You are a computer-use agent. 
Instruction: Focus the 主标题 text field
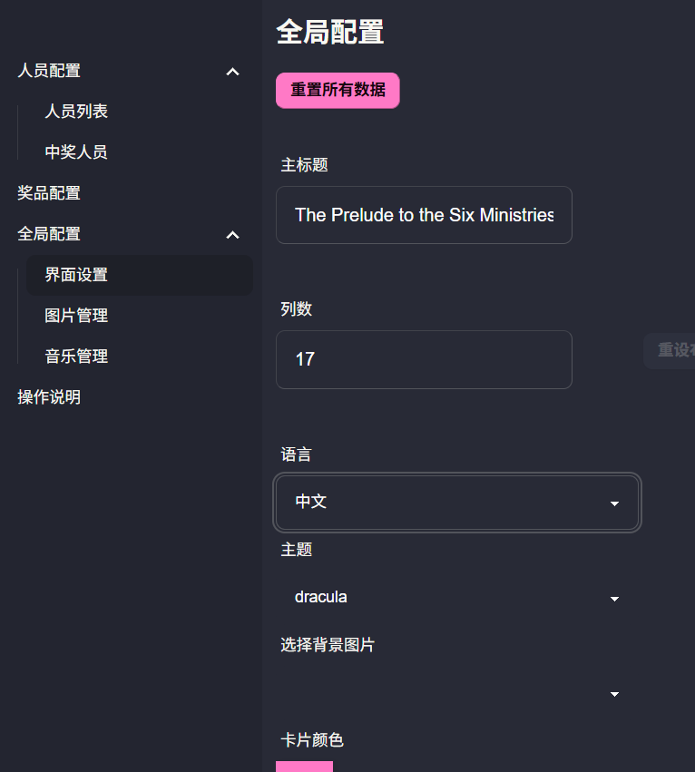tap(424, 215)
